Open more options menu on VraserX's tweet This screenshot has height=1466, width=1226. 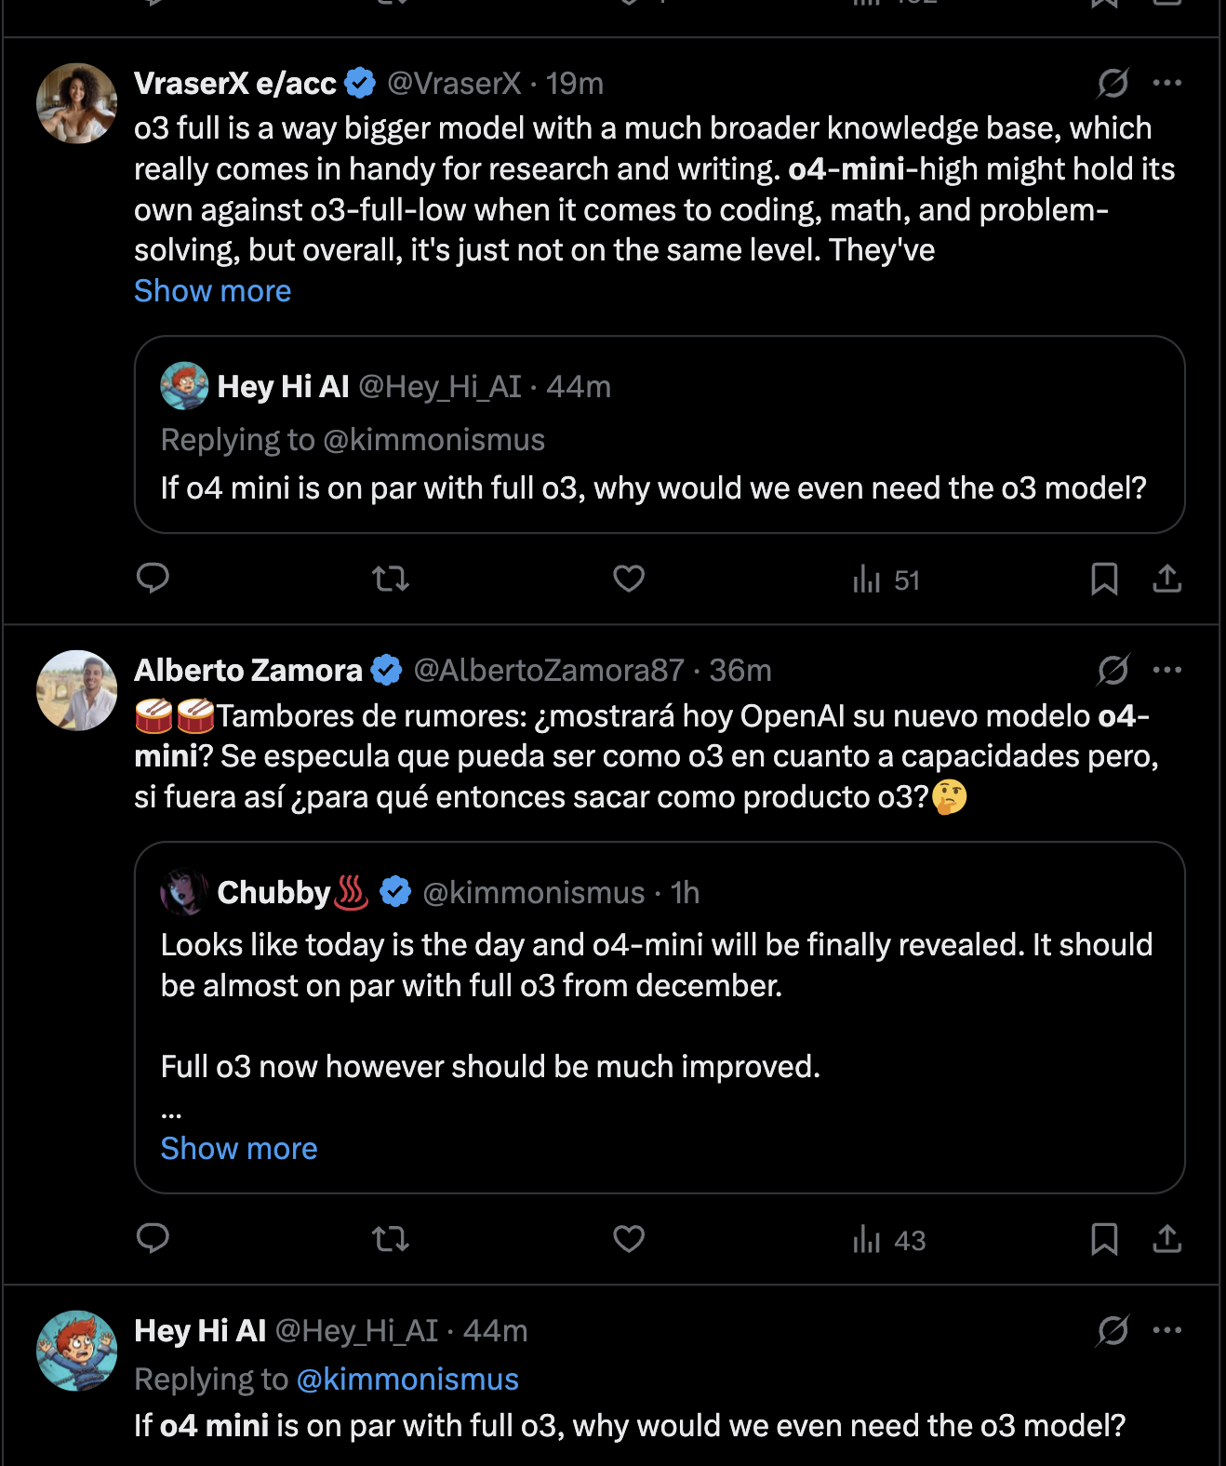1167,83
